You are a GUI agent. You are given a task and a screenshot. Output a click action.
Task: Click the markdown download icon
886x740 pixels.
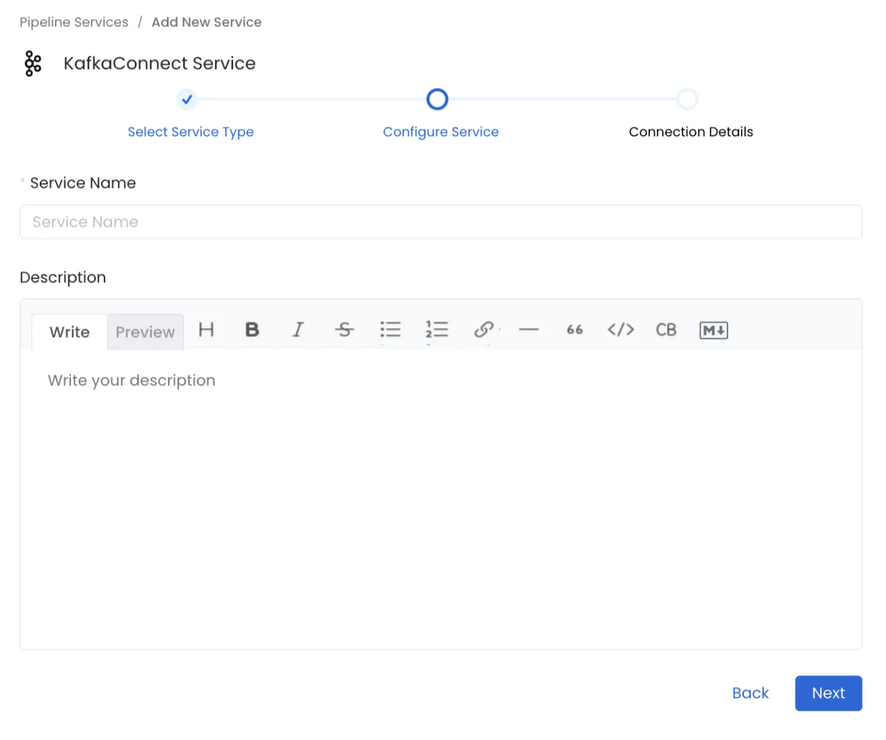(x=713, y=330)
